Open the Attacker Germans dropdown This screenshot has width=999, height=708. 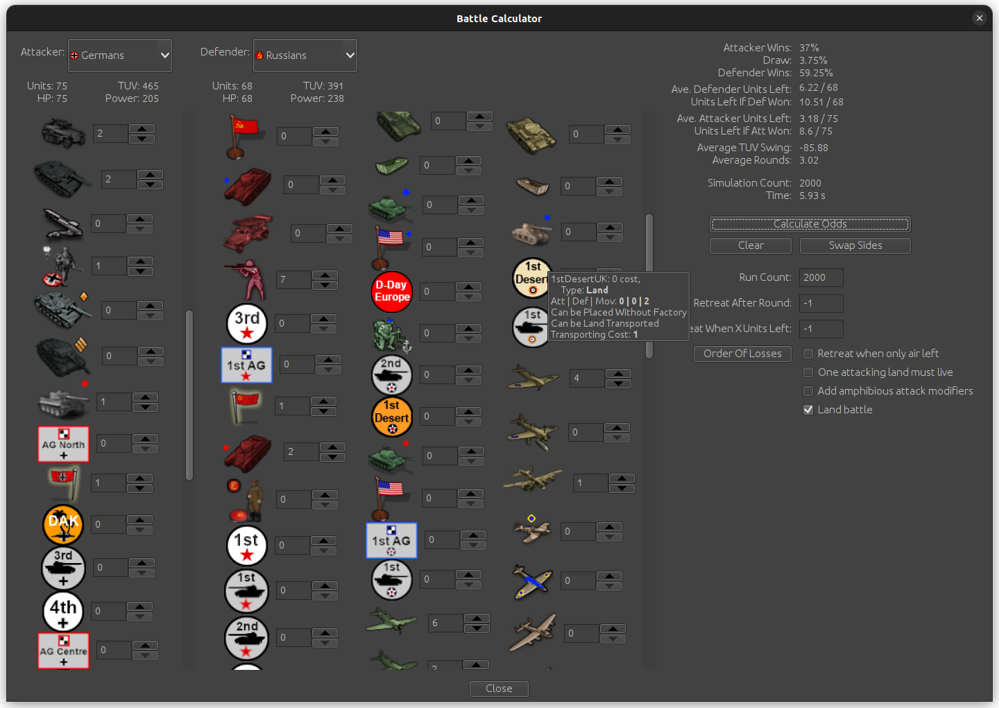[120, 55]
